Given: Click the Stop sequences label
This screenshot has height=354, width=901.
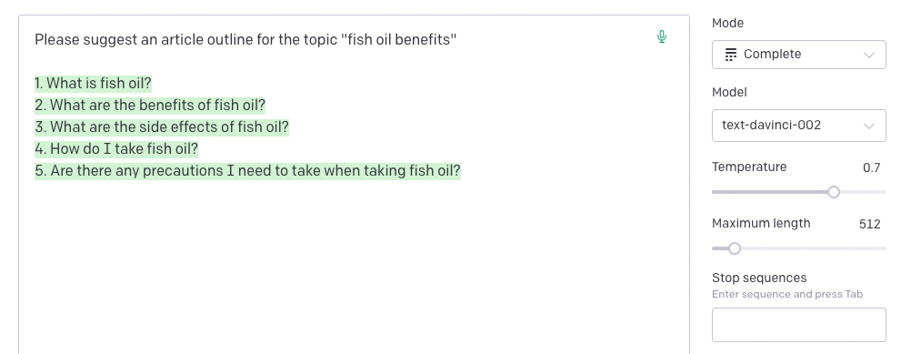Looking at the screenshot, I should pos(759,278).
